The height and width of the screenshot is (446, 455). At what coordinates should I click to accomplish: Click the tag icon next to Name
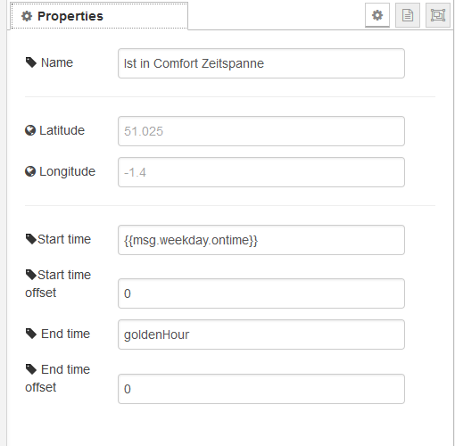coord(31,62)
